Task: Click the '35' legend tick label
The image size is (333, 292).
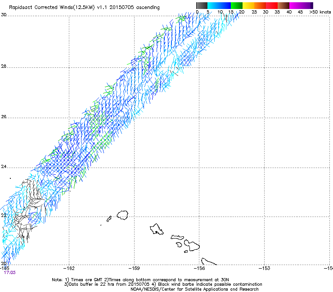Action: tap(277, 12)
